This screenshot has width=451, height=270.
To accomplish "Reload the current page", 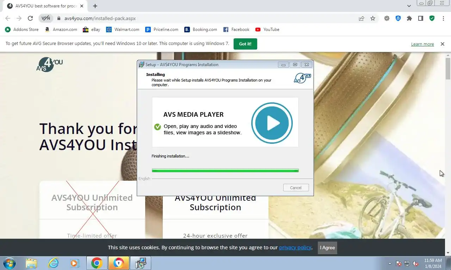I will tap(30, 18).
